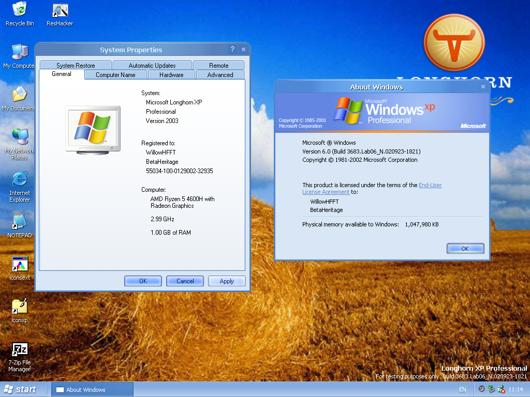The height and width of the screenshot is (397, 530).
Task: Switch to the Advanced tab
Action: coord(220,74)
